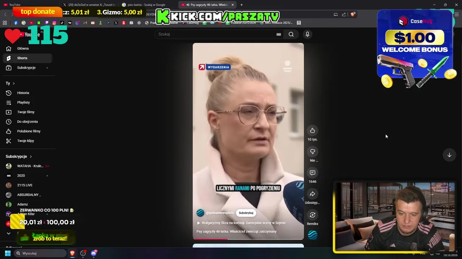The height and width of the screenshot is (259, 462).
Task: Open Discord from taskbar
Action: (94, 253)
